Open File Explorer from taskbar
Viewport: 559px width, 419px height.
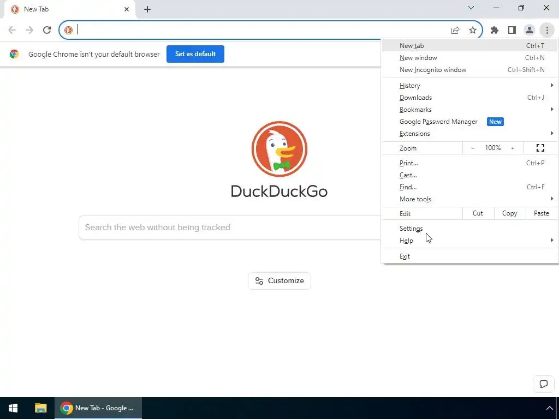point(40,408)
